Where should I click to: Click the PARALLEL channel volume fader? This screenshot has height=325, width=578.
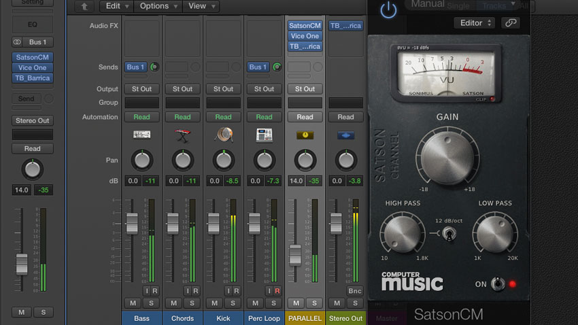click(295, 255)
